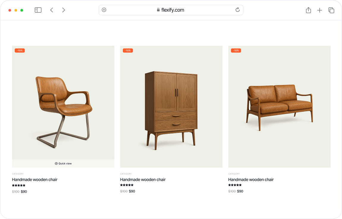
Task: Open the share sheet icon
Action: click(x=308, y=10)
